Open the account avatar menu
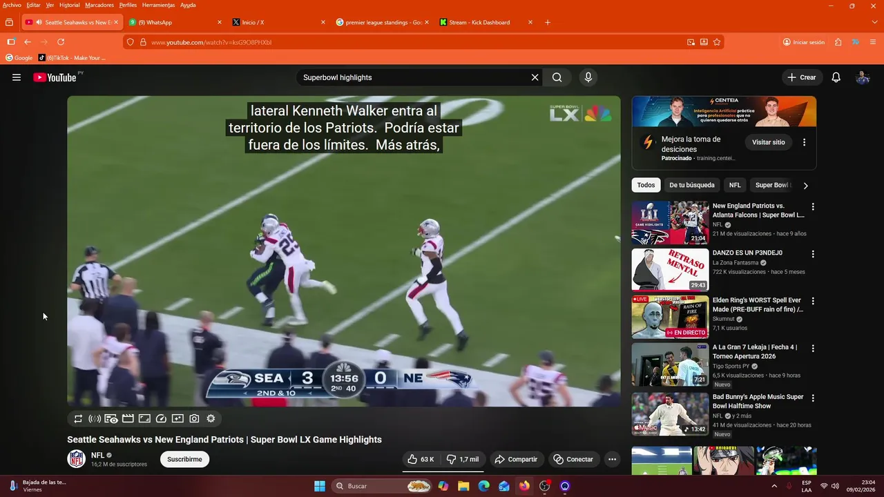This screenshot has width=884, height=497. coord(863,77)
